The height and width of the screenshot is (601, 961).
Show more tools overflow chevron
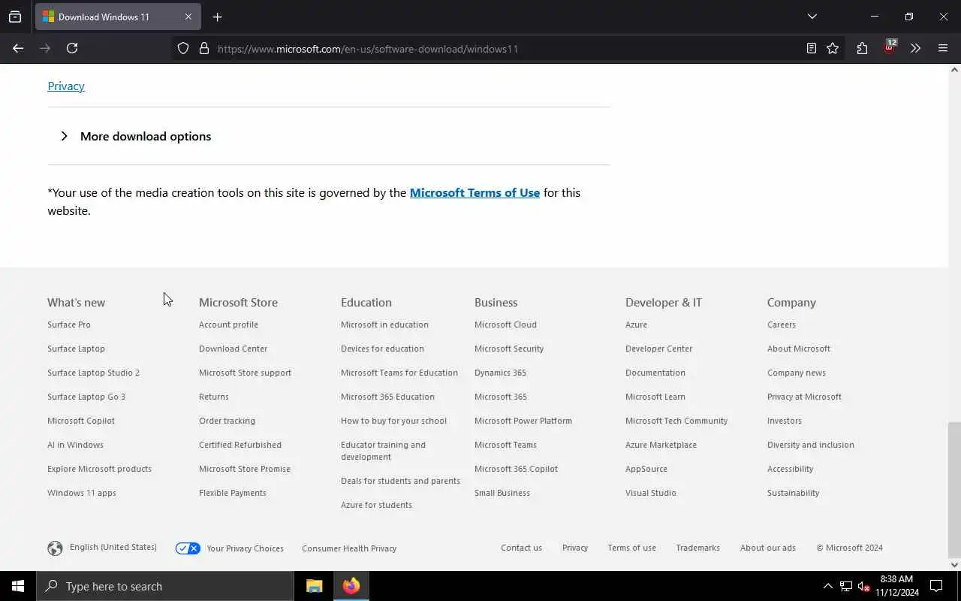915,48
